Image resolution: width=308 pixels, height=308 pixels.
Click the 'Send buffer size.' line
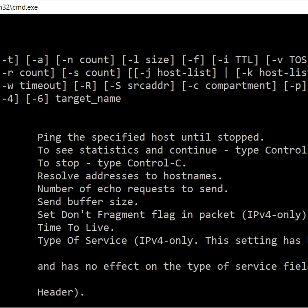[x=88, y=202]
